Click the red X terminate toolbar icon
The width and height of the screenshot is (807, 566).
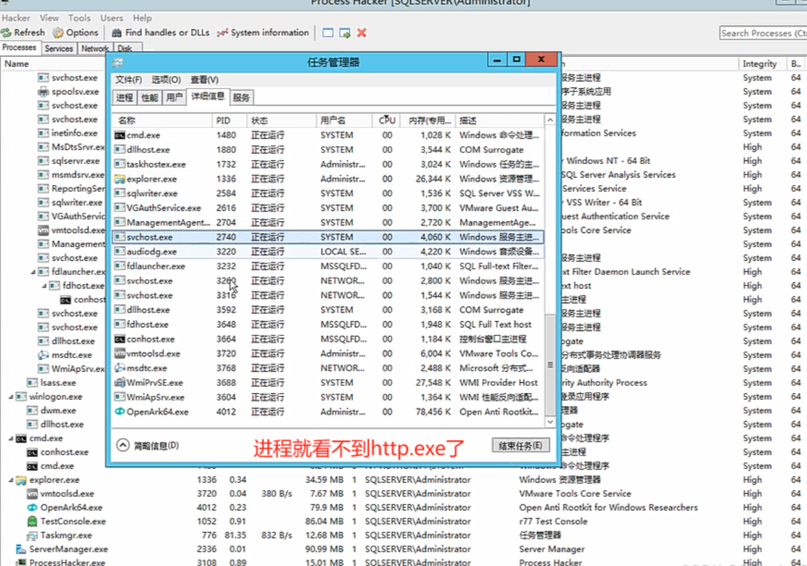[x=362, y=33]
